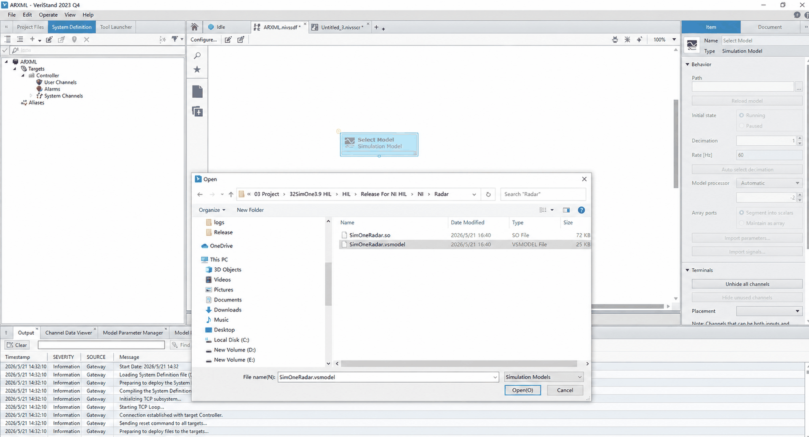Open the File menu

(12, 15)
